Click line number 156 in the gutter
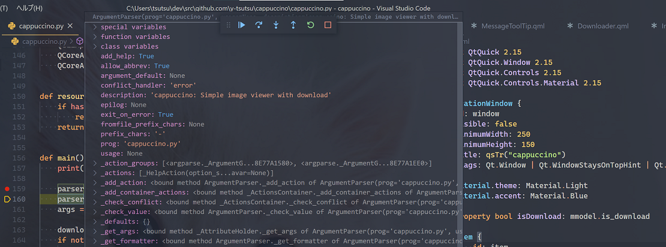Screen dimensions: 666x247 [19, 158]
